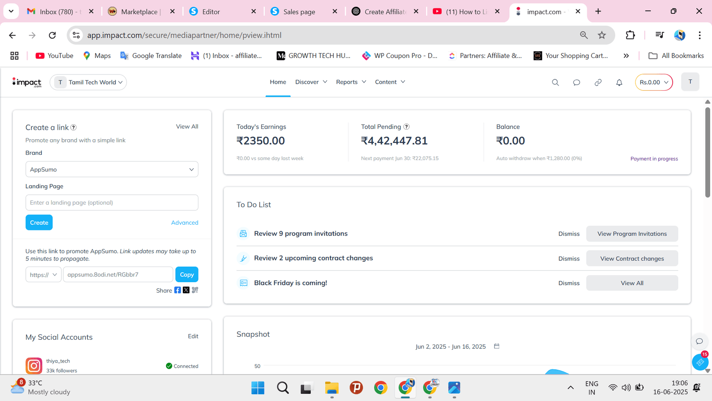Open YouTube bookmark in bookmarks bar

click(55, 56)
